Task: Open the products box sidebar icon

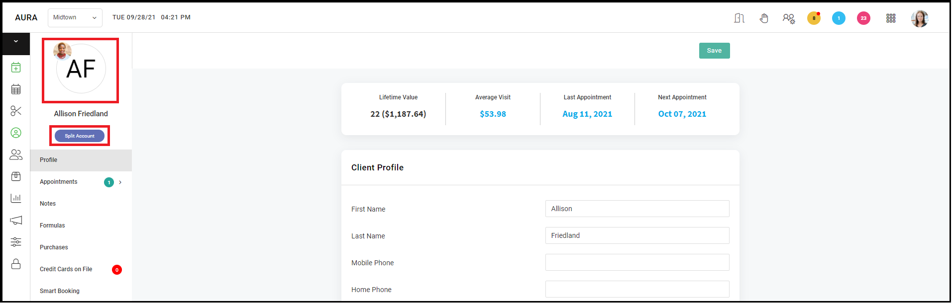Action: [x=16, y=176]
